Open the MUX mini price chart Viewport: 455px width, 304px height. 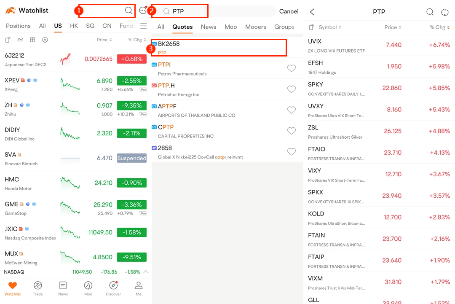[70, 257]
